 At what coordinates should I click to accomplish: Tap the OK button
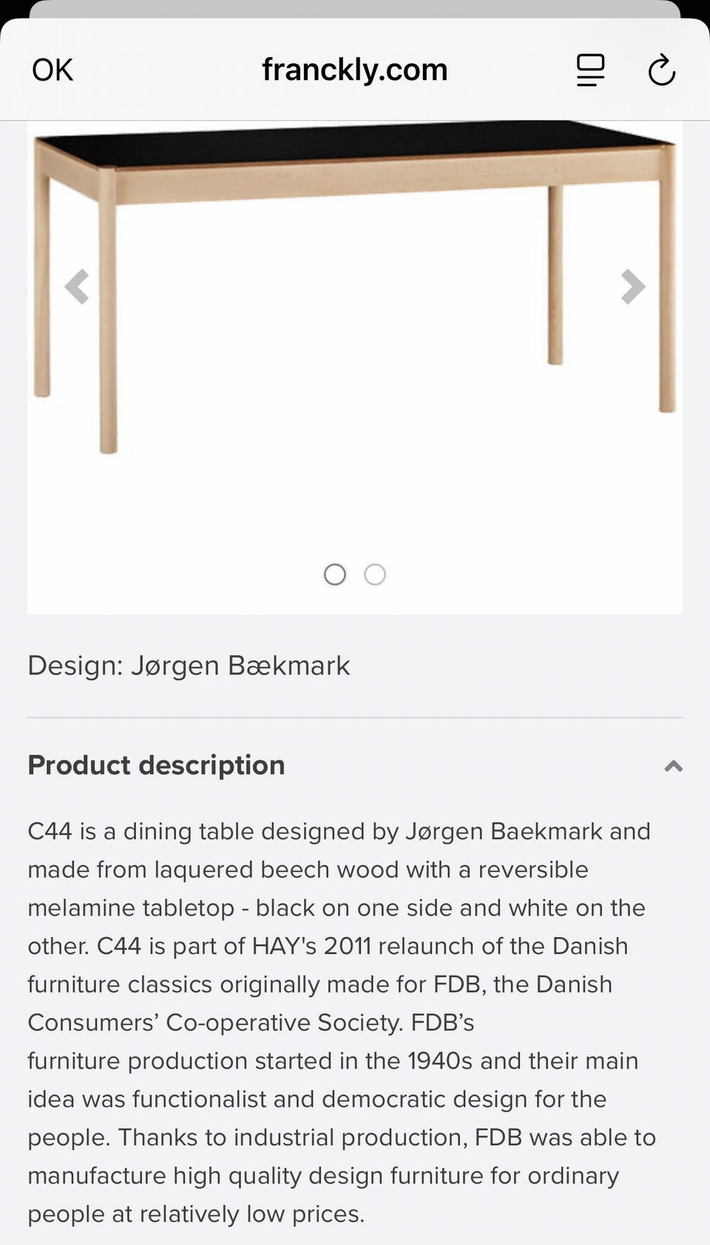[53, 70]
